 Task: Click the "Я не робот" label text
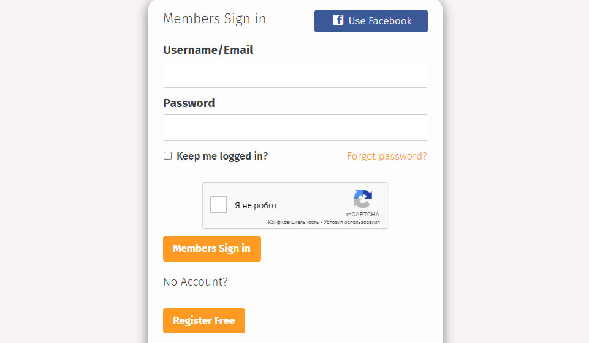[256, 205]
